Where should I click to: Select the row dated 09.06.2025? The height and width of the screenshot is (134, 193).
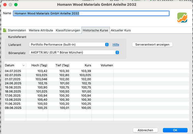pos(96,108)
